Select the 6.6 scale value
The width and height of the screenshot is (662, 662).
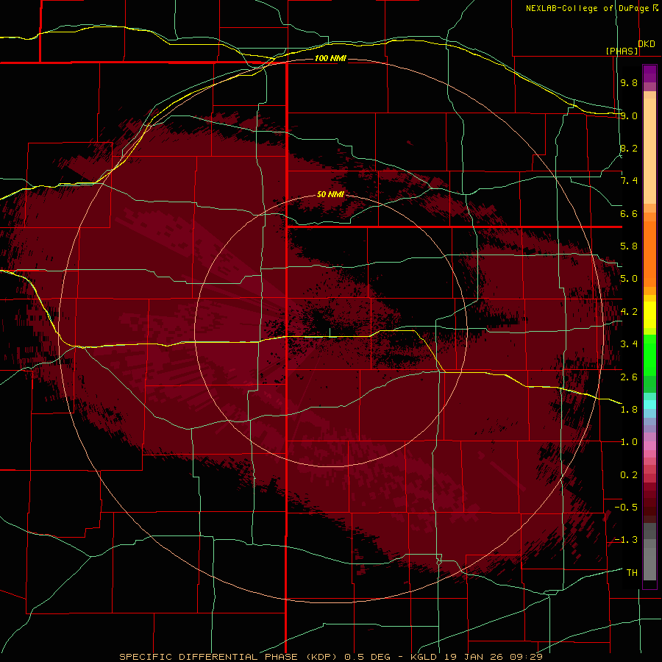pyautogui.click(x=629, y=213)
